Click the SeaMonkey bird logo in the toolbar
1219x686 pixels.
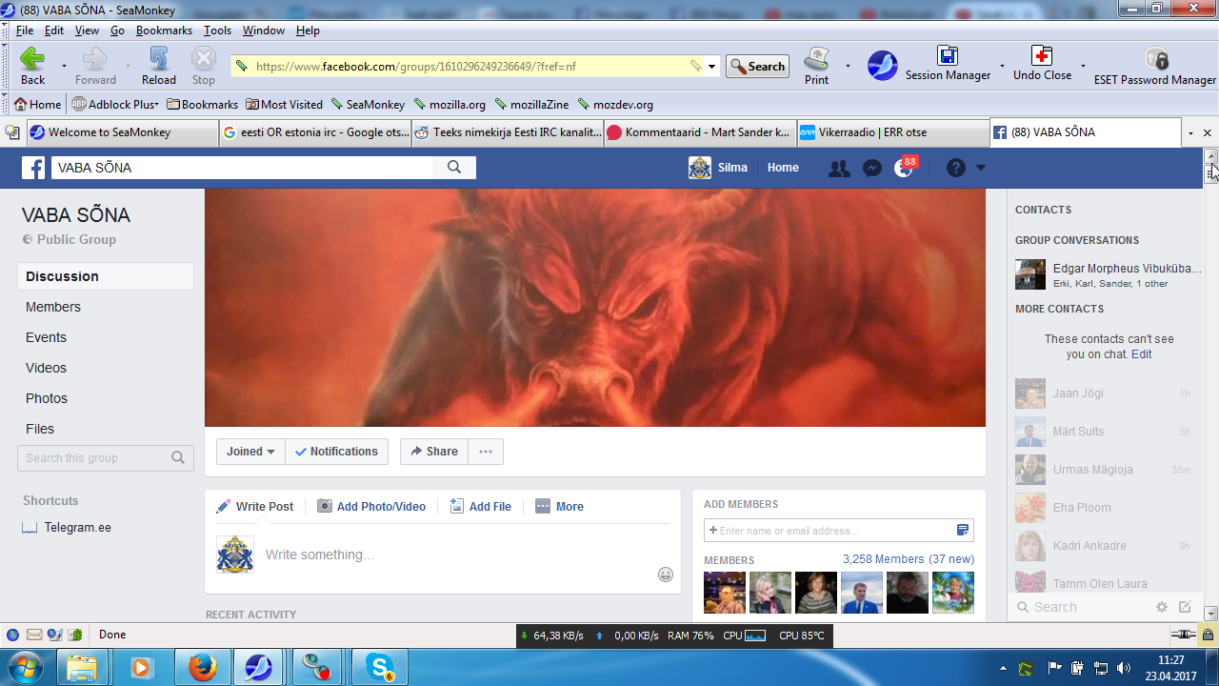(883, 65)
